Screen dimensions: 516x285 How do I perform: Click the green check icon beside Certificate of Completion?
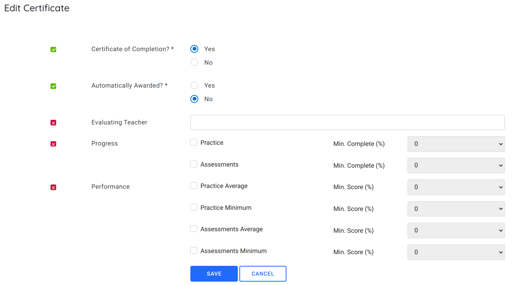[53, 49]
